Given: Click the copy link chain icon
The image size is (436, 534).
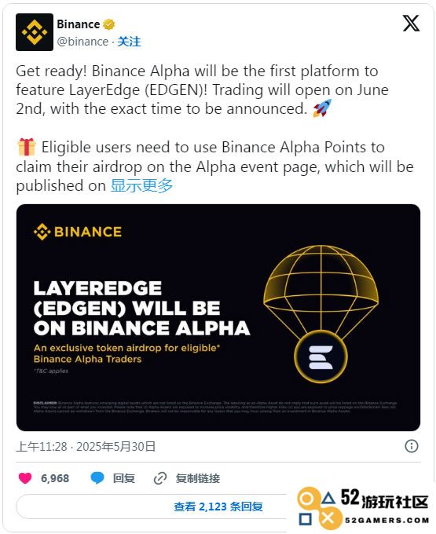Looking at the screenshot, I should tap(159, 478).
